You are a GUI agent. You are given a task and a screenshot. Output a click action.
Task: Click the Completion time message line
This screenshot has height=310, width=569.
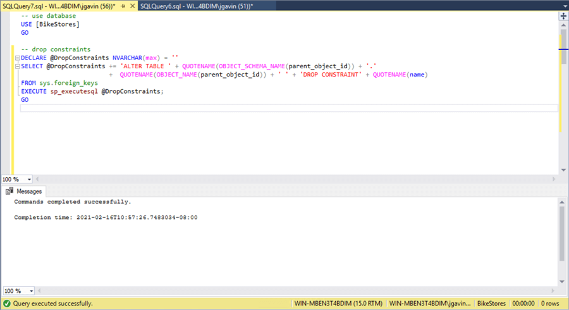(106, 218)
